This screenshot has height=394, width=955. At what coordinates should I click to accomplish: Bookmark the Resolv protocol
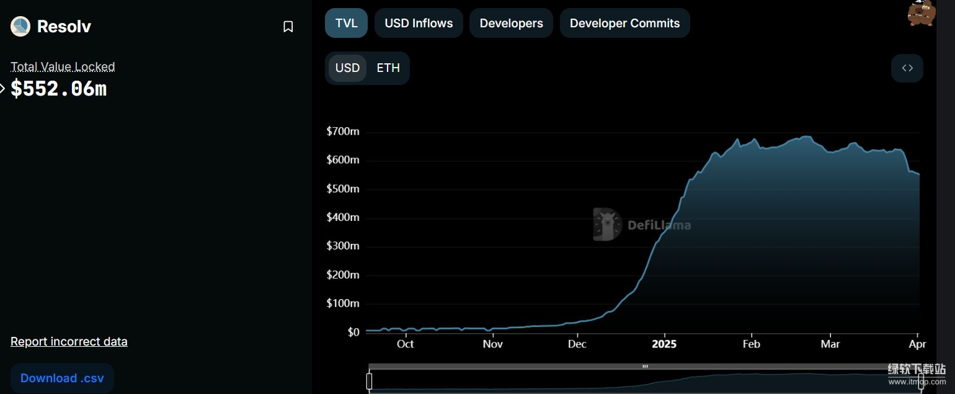(x=288, y=27)
